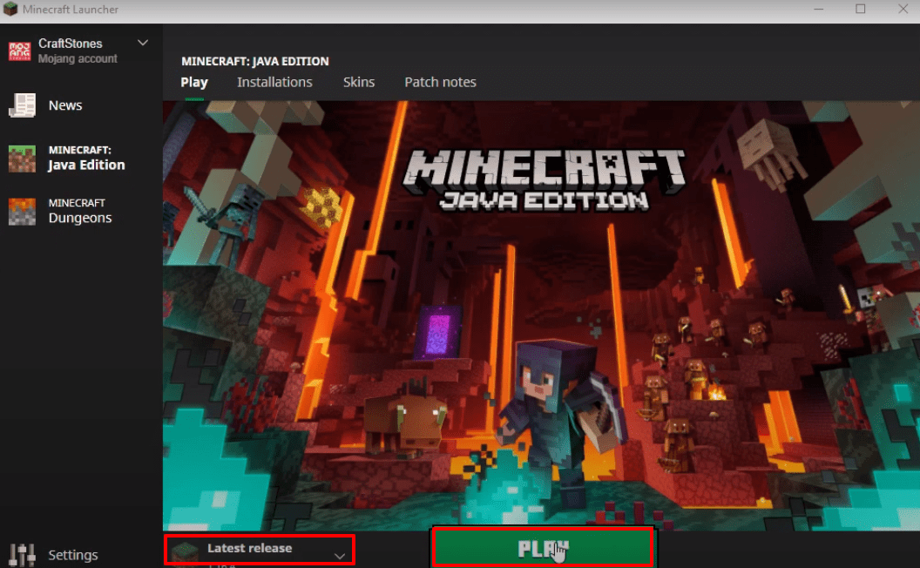Close the Minecraft Launcher window
Viewport: 920px width, 568px height.
[x=903, y=9]
